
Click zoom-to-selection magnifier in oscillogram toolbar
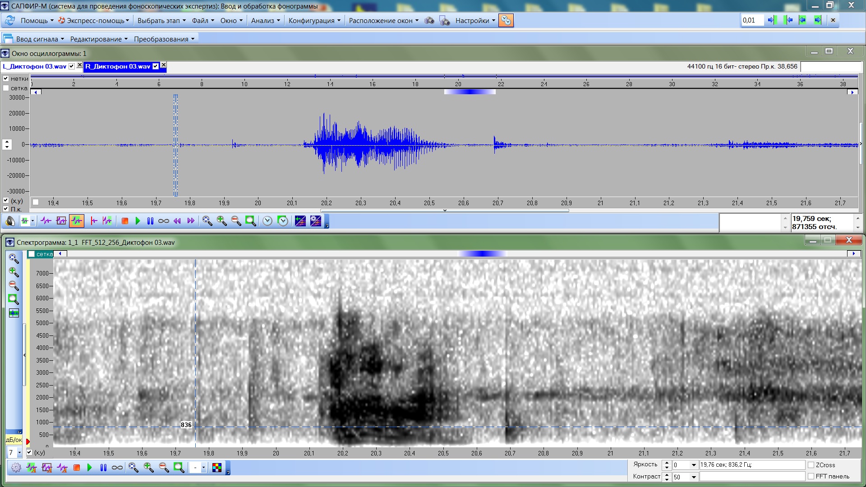tap(250, 221)
